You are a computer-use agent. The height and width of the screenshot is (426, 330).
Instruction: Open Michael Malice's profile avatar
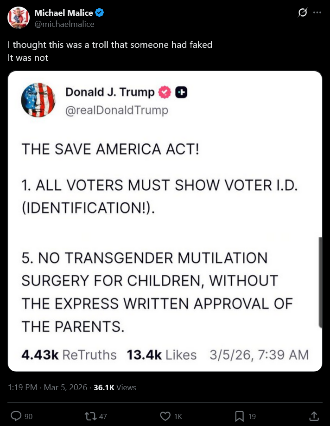[19, 18]
